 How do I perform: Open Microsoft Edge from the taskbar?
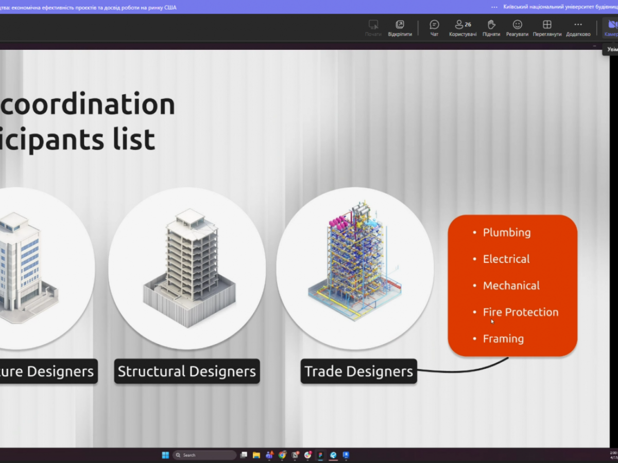(333, 455)
